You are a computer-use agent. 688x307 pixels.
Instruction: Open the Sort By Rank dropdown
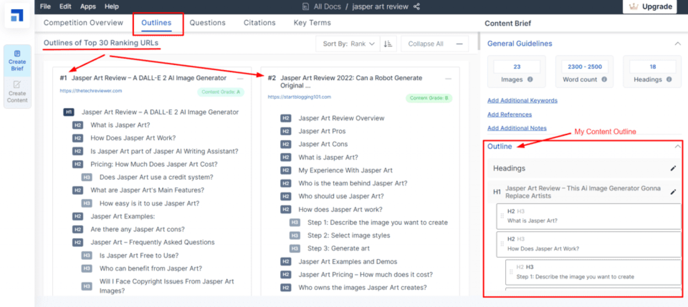348,44
